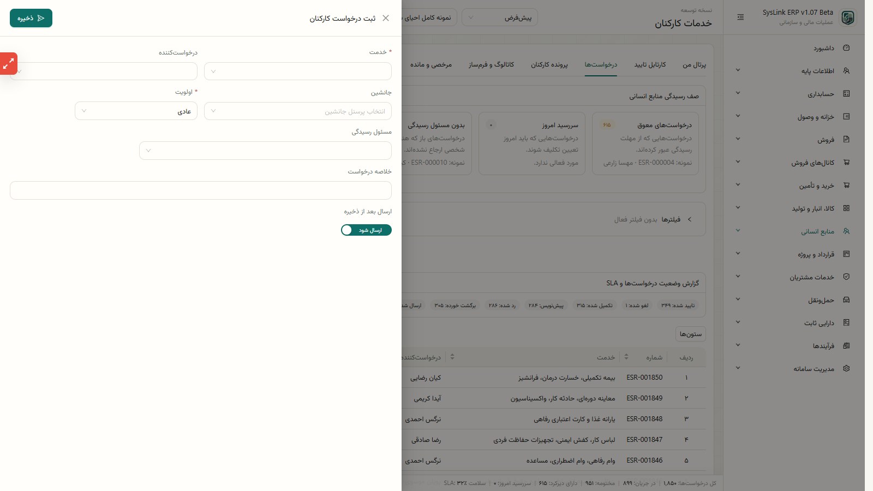This screenshot has height=491, width=873.
Task: Click ESR-001850 request number cell
Action: (644, 378)
